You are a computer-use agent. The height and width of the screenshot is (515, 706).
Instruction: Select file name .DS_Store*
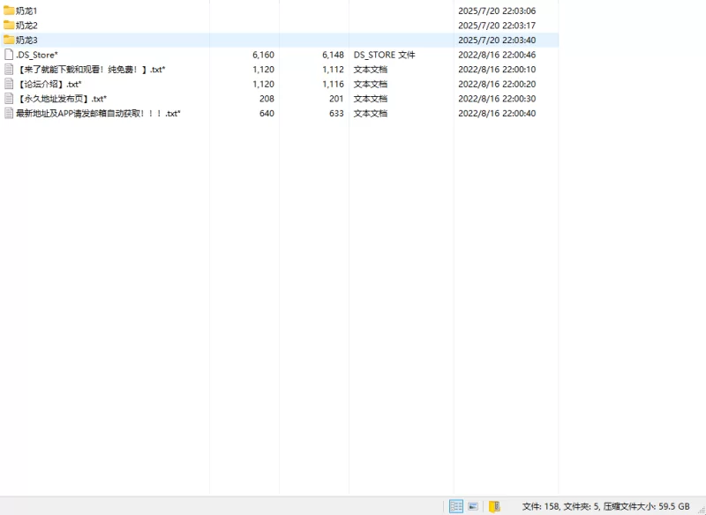tap(37, 55)
